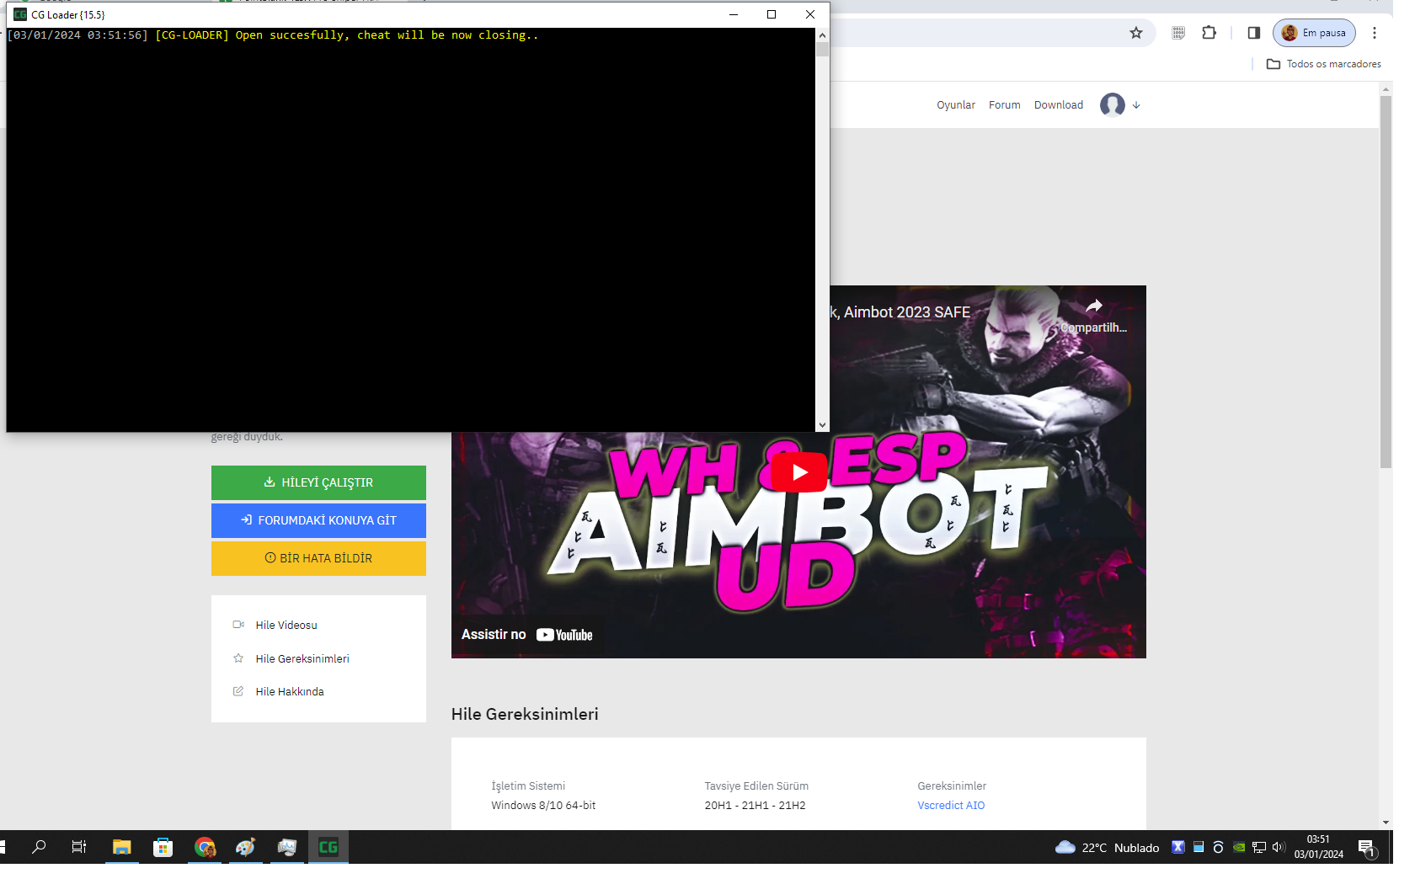Open Windows search magnifier on taskbar
The height and width of the screenshot is (884, 1415).
click(x=39, y=847)
